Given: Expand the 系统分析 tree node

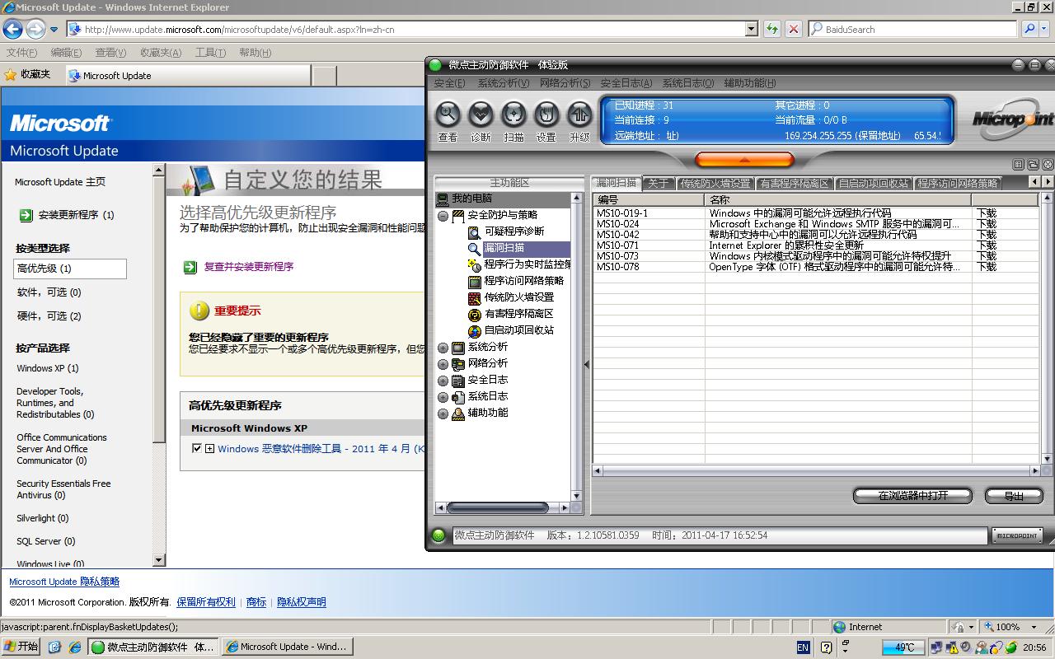Looking at the screenshot, I should (x=443, y=348).
